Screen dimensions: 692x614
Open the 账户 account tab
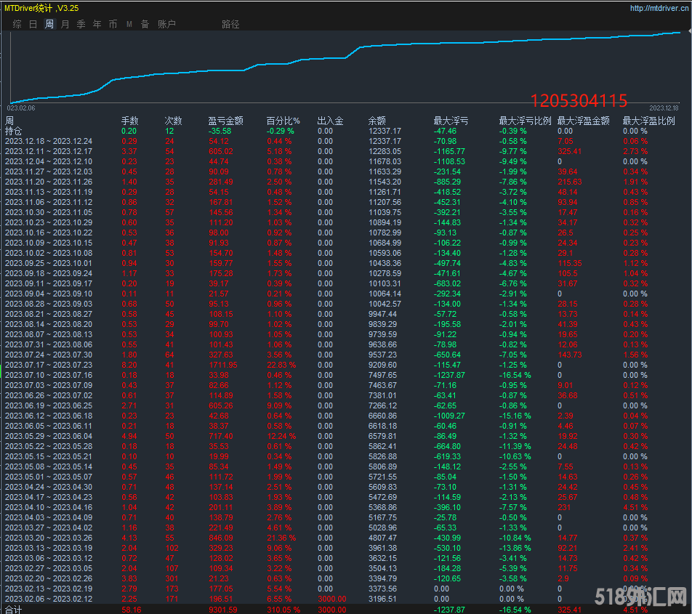[x=166, y=24]
